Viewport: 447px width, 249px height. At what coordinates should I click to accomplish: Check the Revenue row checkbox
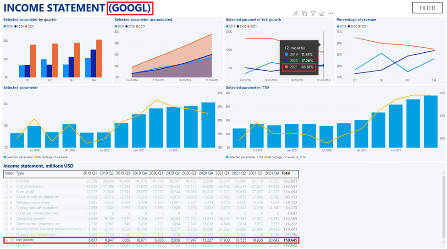6,182
